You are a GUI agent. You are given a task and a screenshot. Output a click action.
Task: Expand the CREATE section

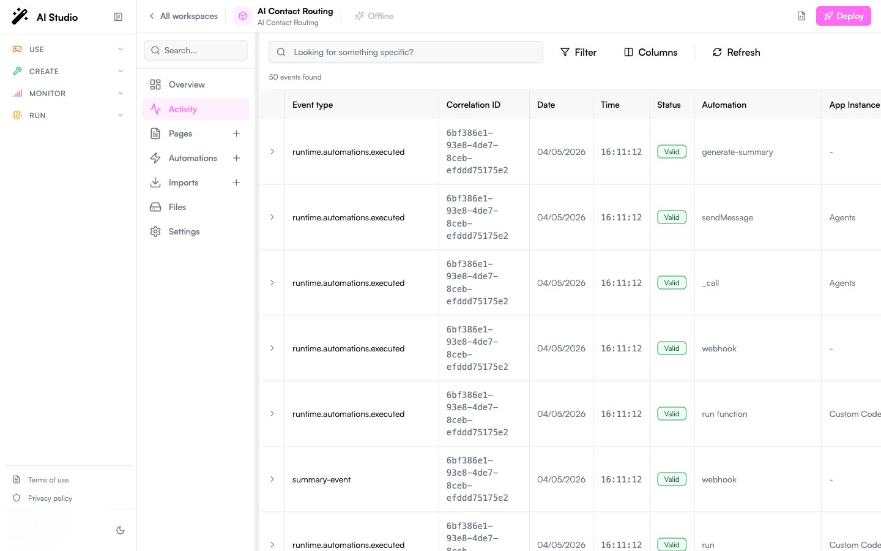pos(68,71)
